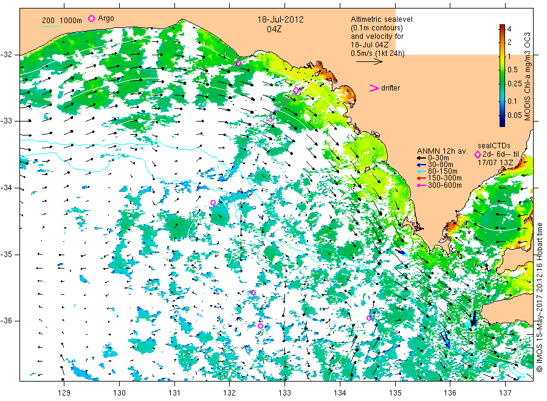Click sealCTD diamond near 32.5S 133.2E
Screen dimensions: 547x401
tap(296, 91)
